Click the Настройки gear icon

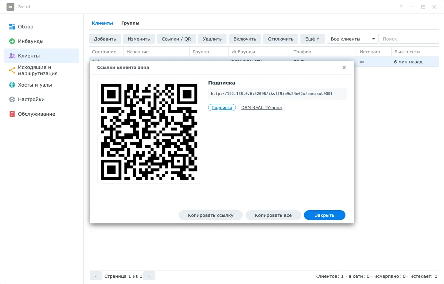pos(12,99)
